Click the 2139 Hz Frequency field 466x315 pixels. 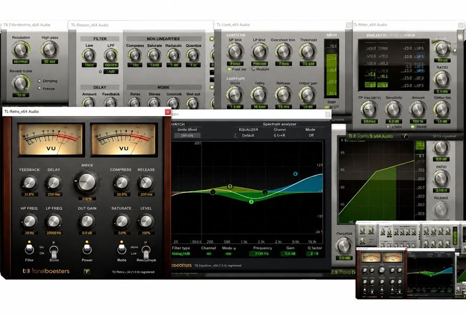coord(262,253)
